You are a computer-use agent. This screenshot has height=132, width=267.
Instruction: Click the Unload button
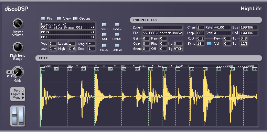click(x=117, y=46)
